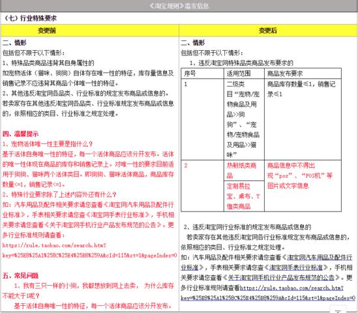Click 二、情形 heading under 变更后
The image size is (358, 313).
[x=193, y=42]
